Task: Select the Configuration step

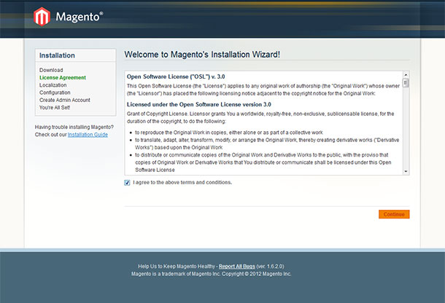Action: point(55,93)
